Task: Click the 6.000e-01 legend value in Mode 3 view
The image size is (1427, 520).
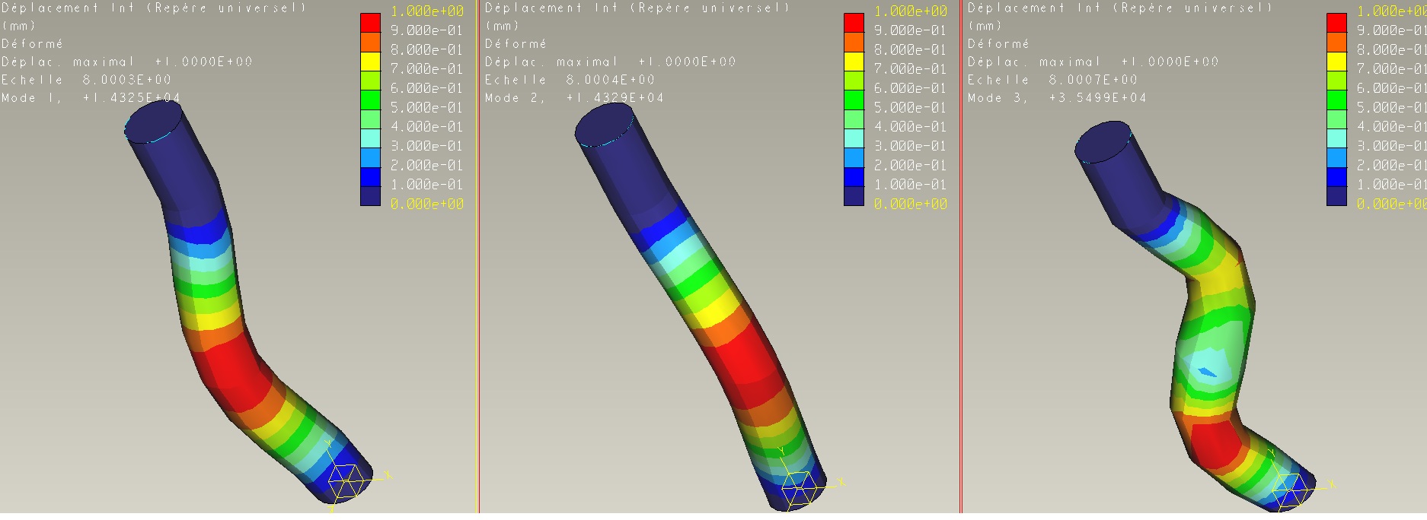Action: point(1391,88)
